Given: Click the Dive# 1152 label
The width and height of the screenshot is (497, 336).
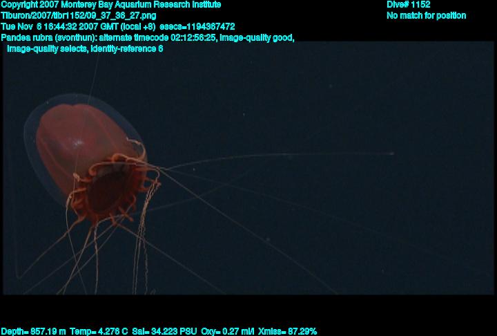Looking at the screenshot, I should (x=408, y=5).
